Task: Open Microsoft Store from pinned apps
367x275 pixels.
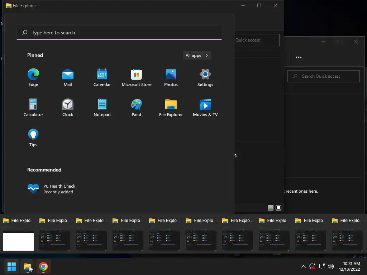Action: pos(137,78)
